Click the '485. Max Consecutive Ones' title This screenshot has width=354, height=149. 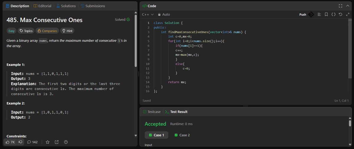(45, 20)
